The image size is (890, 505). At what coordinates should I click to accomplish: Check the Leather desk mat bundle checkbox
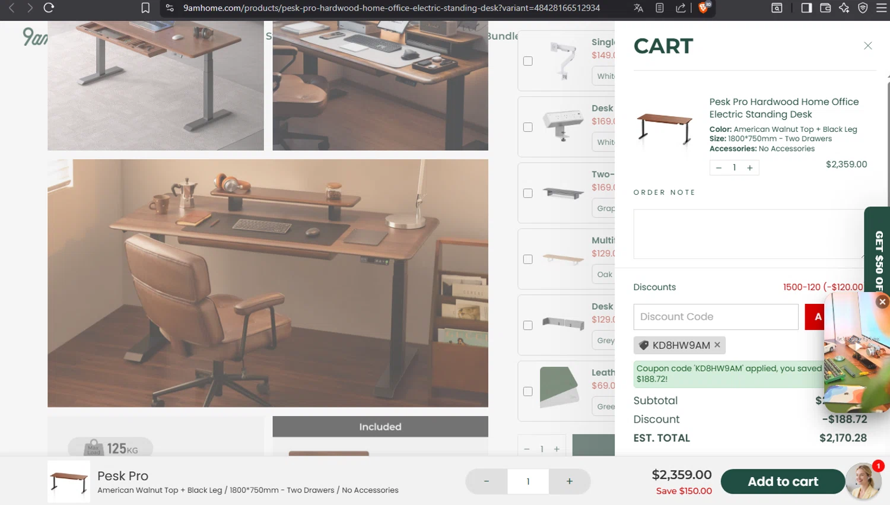tap(528, 391)
